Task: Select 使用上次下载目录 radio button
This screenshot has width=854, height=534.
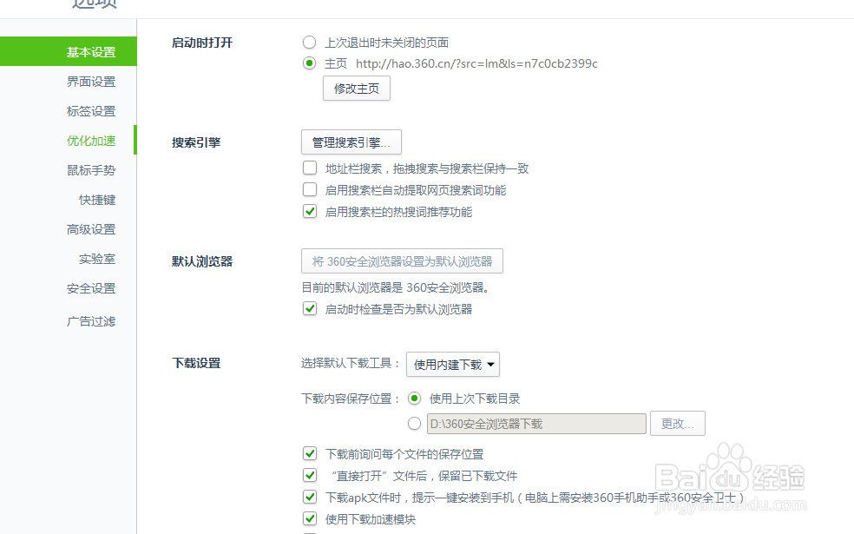Action: (x=415, y=399)
